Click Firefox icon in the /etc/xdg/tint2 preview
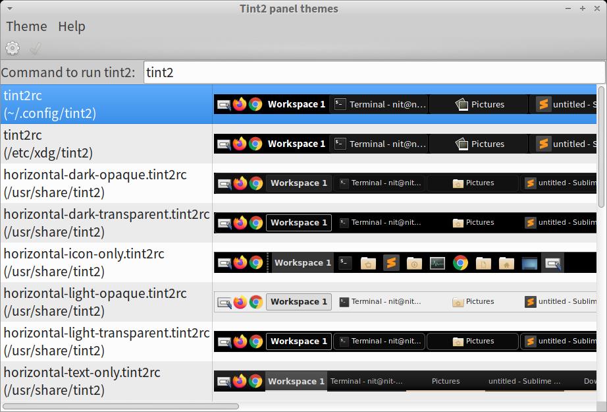The height and width of the screenshot is (412, 607). coord(240,144)
